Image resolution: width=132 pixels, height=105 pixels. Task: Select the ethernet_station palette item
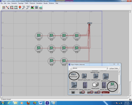pos(112,86)
